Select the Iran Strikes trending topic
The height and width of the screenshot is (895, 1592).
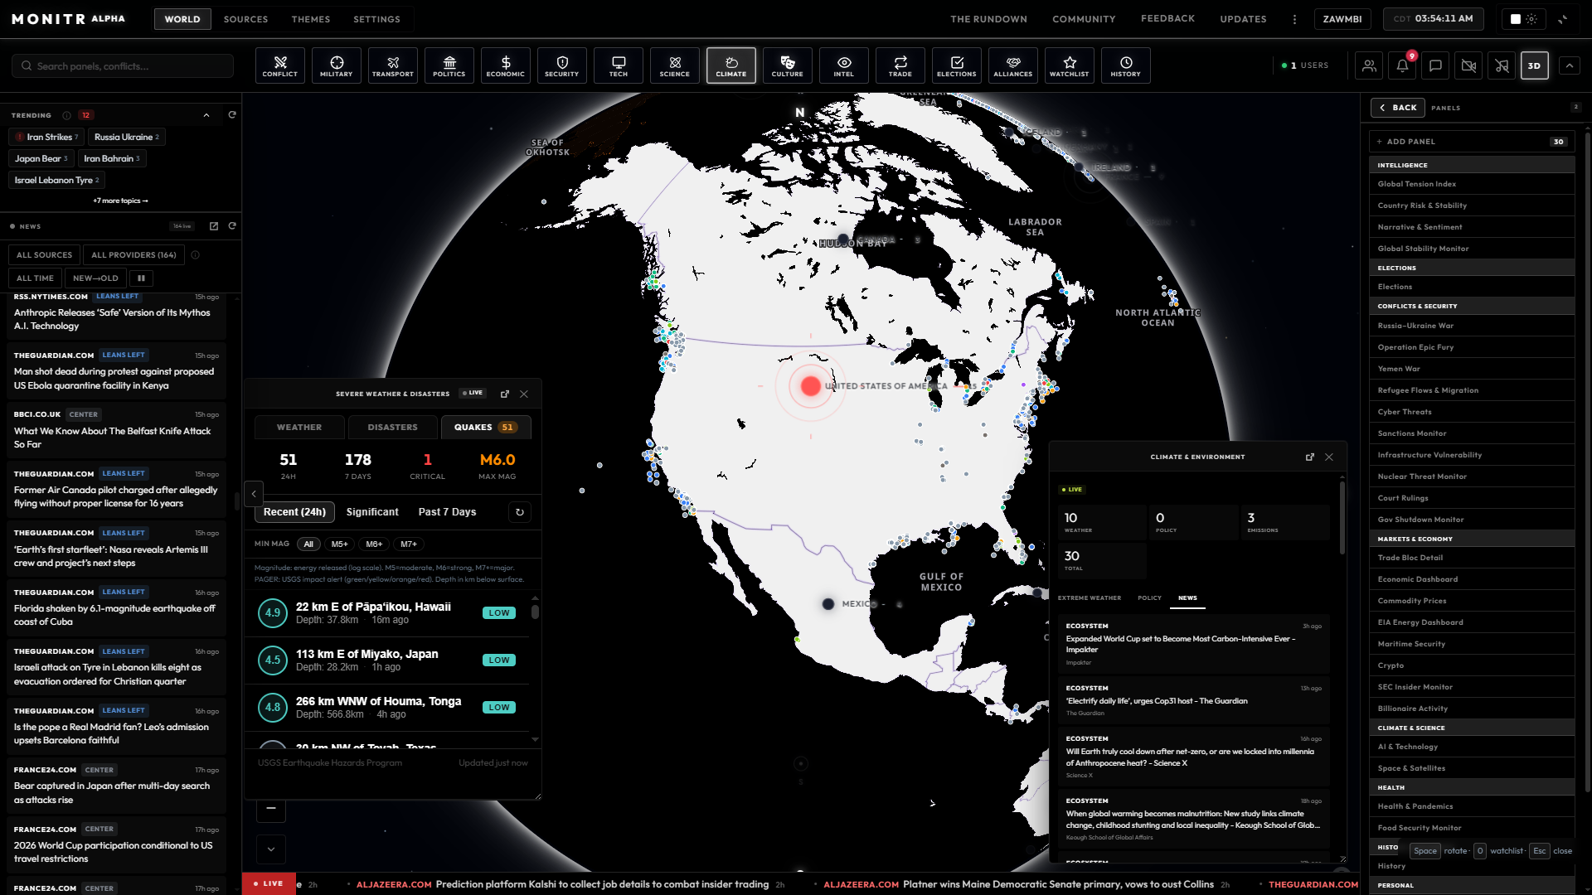(46, 137)
